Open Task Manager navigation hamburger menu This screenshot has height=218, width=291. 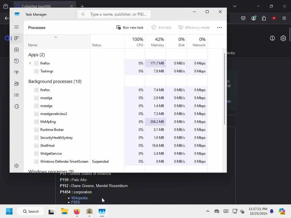click(16, 27)
